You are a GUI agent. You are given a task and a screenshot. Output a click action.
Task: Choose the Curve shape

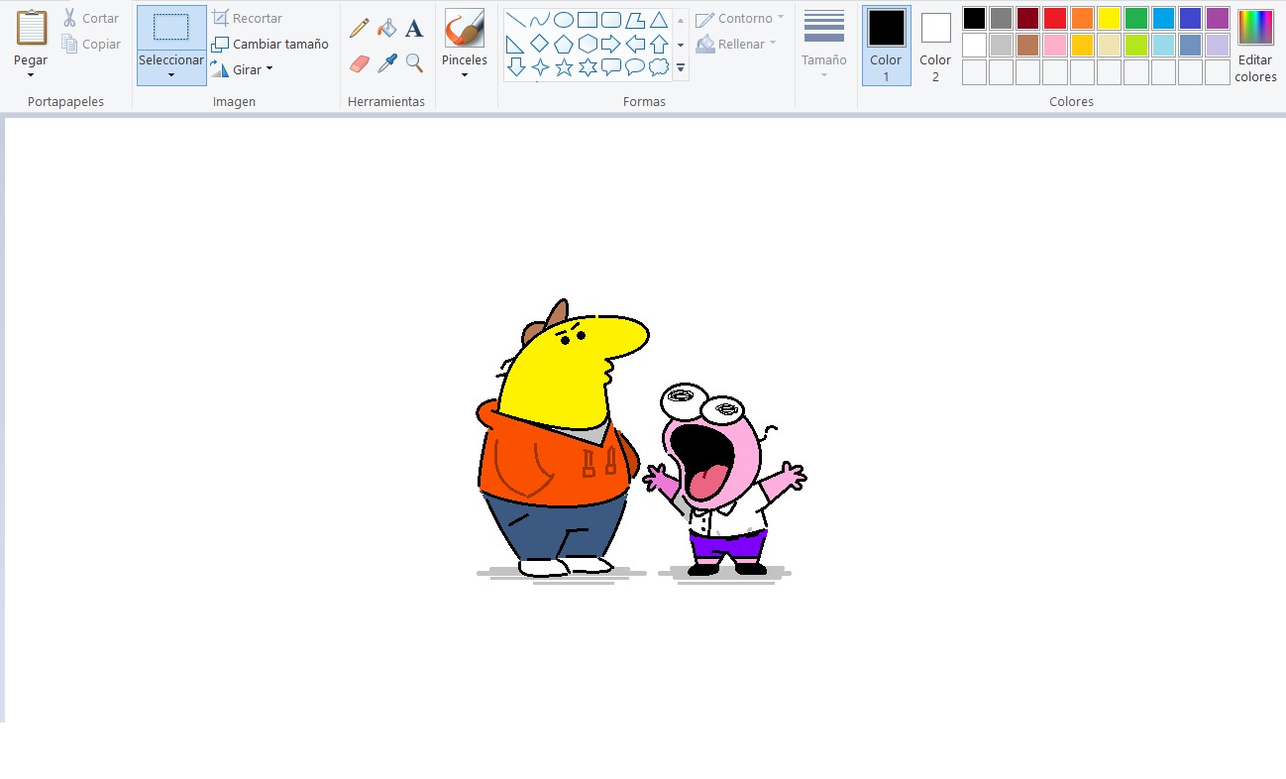540,20
